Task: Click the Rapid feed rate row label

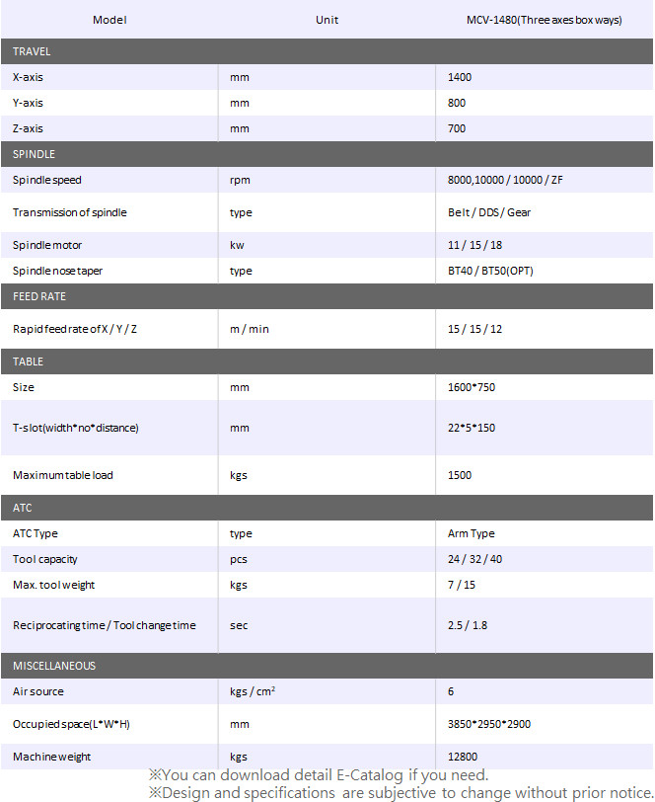Action: (x=75, y=329)
